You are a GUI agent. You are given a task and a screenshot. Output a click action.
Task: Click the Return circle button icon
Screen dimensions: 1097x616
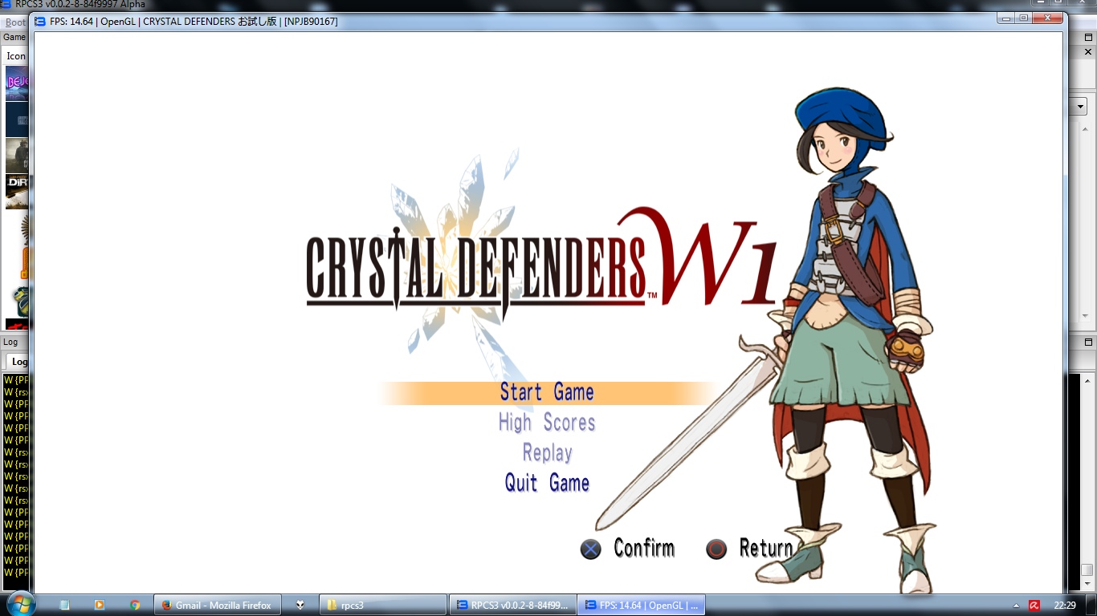pos(716,549)
